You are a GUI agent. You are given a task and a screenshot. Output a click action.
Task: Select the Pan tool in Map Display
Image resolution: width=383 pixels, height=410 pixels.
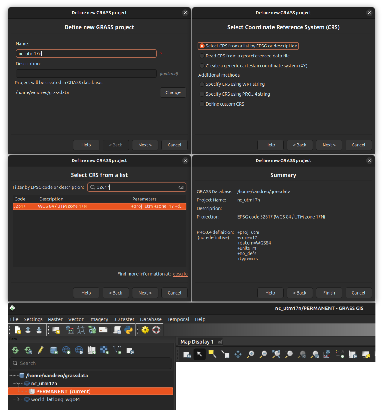point(237,354)
